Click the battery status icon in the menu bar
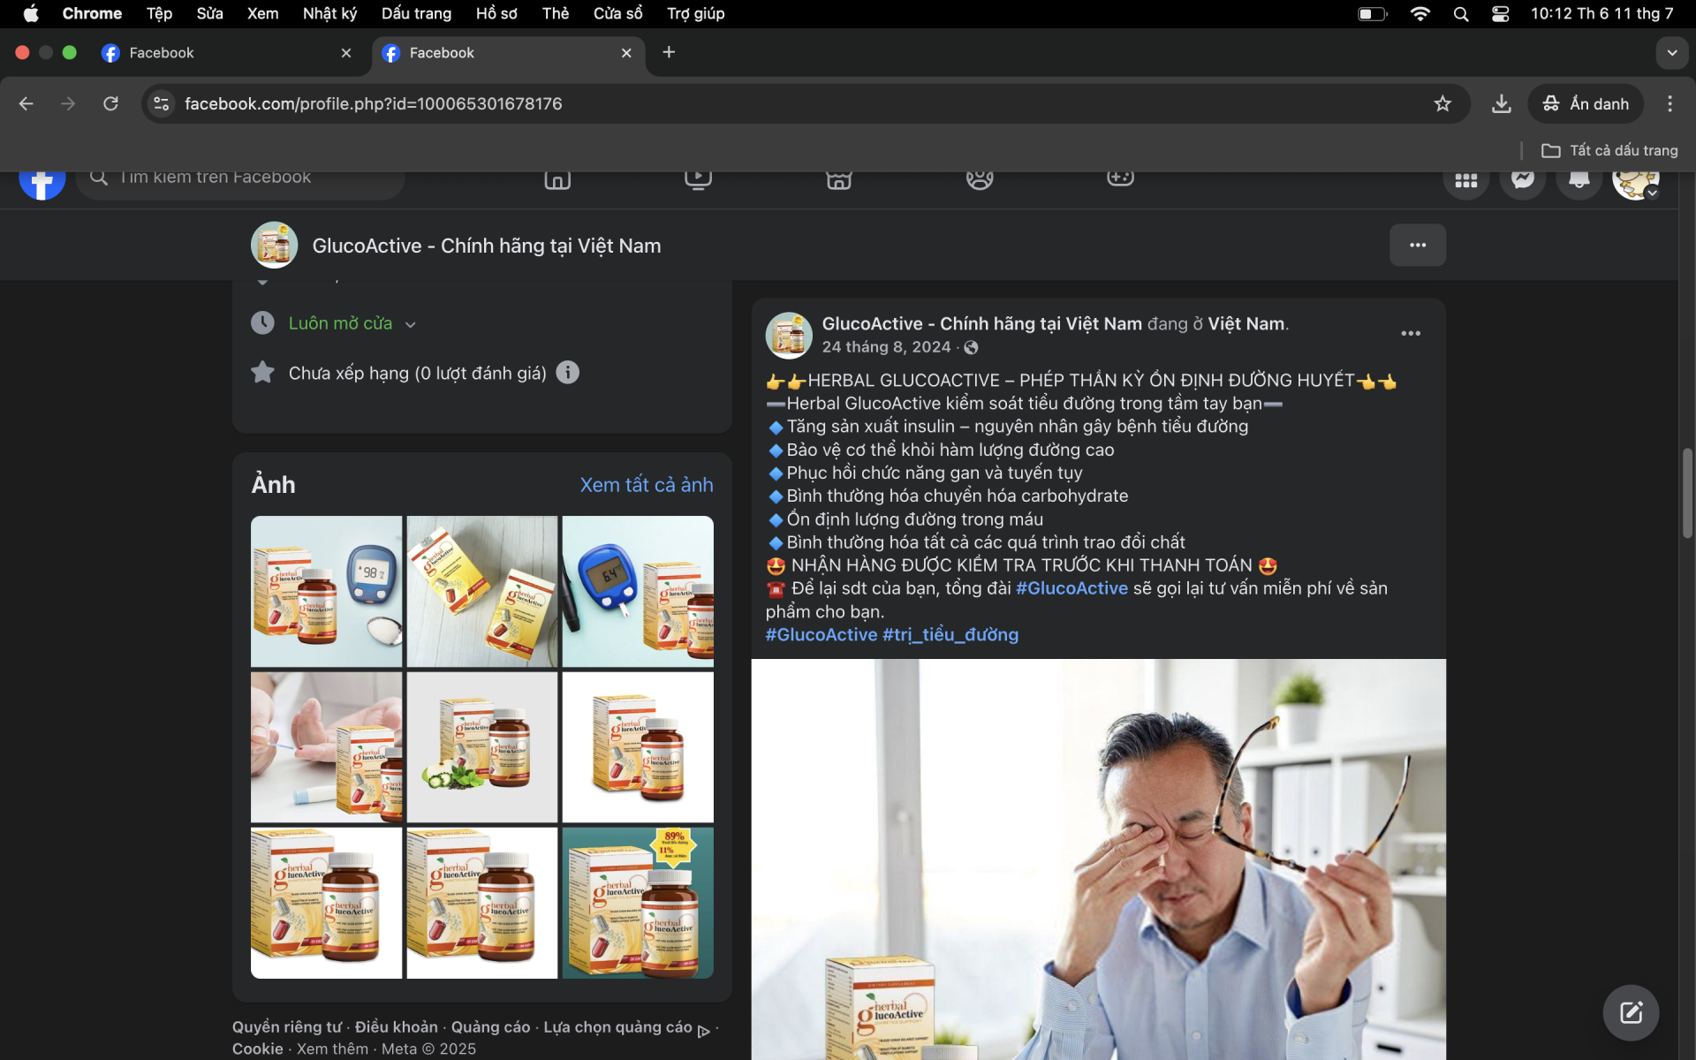 click(1372, 14)
